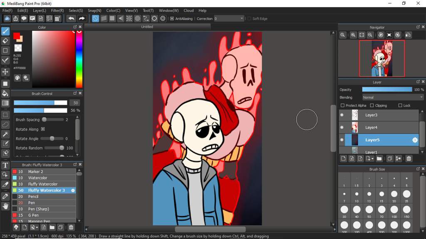Open the add layer type dropdown arrow
Viewport: 426px width, 239px height.
(x=372, y=159)
